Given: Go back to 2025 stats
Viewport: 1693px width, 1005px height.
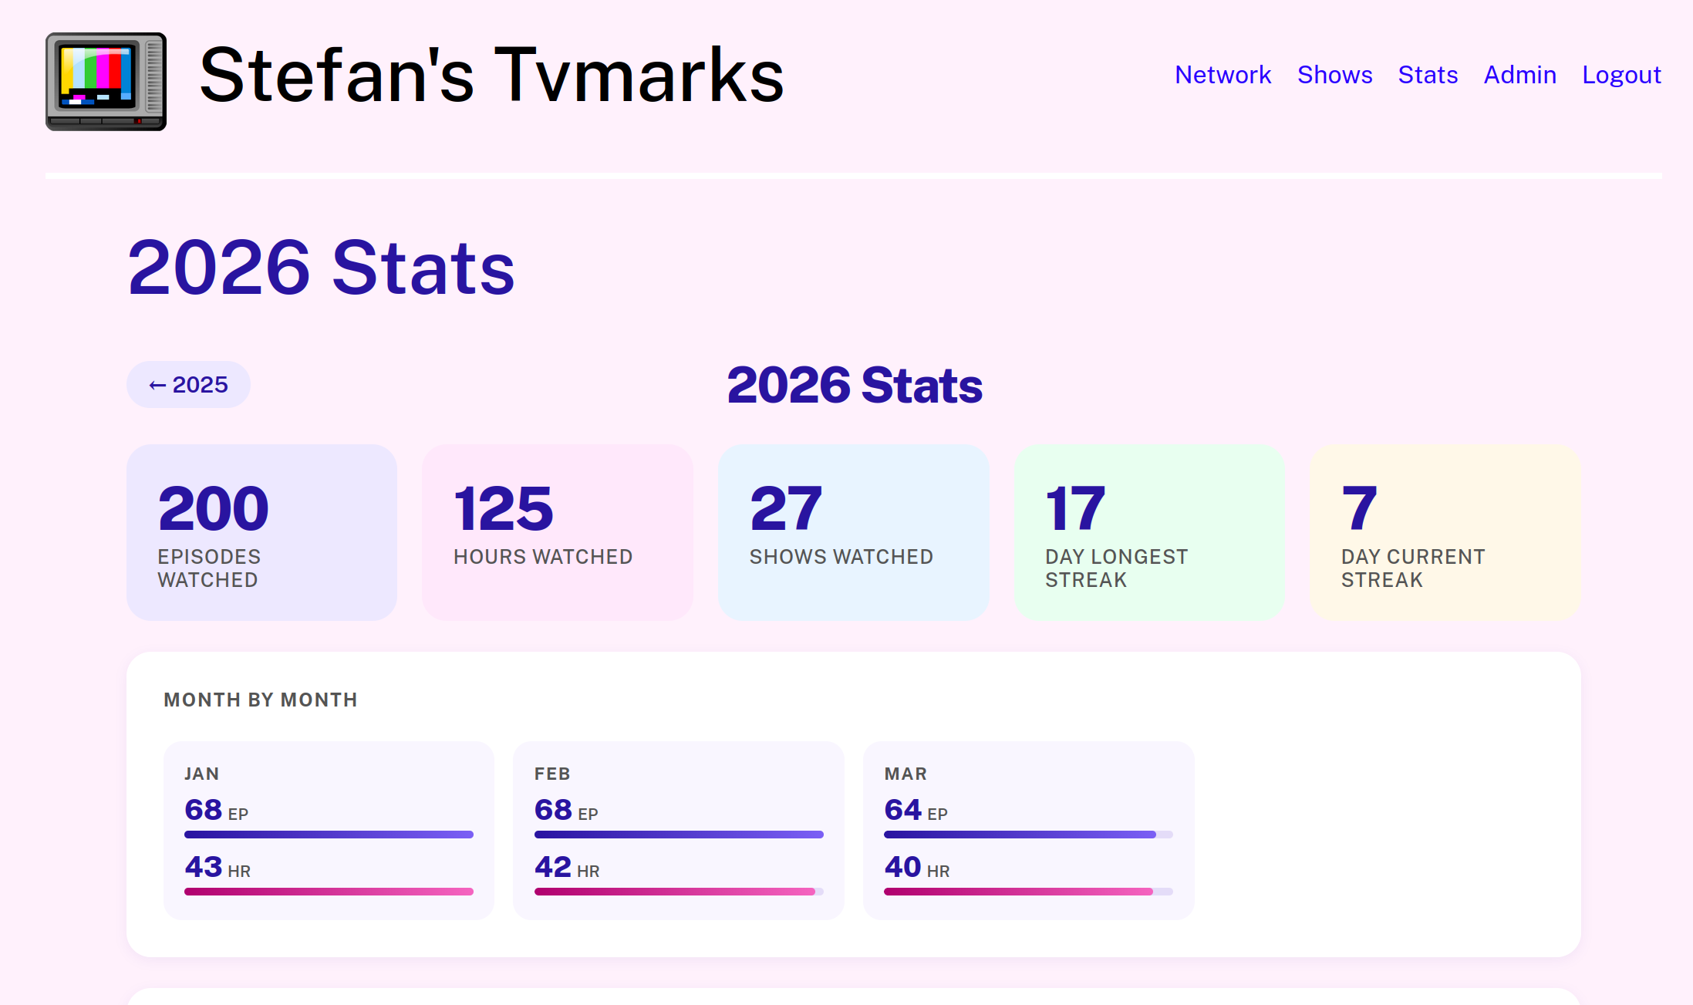Looking at the screenshot, I should tap(188, 384).
